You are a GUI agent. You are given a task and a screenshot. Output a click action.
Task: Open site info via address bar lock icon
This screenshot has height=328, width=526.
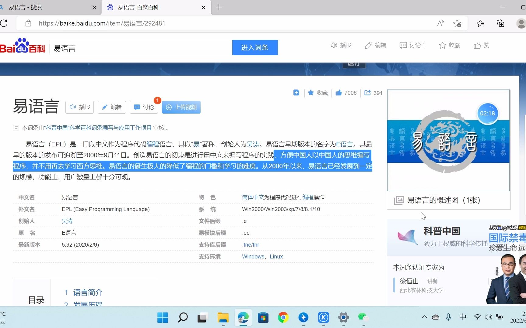coord(28,23)
